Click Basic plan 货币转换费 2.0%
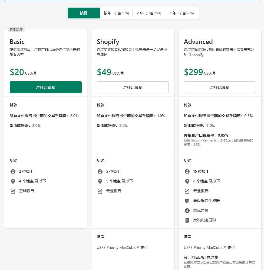Viewport: 264px width, 270px height. coord(25,126)
